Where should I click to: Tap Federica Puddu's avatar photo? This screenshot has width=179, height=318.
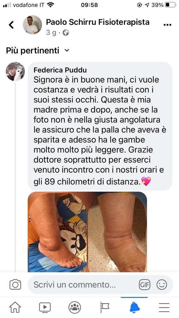15,72
